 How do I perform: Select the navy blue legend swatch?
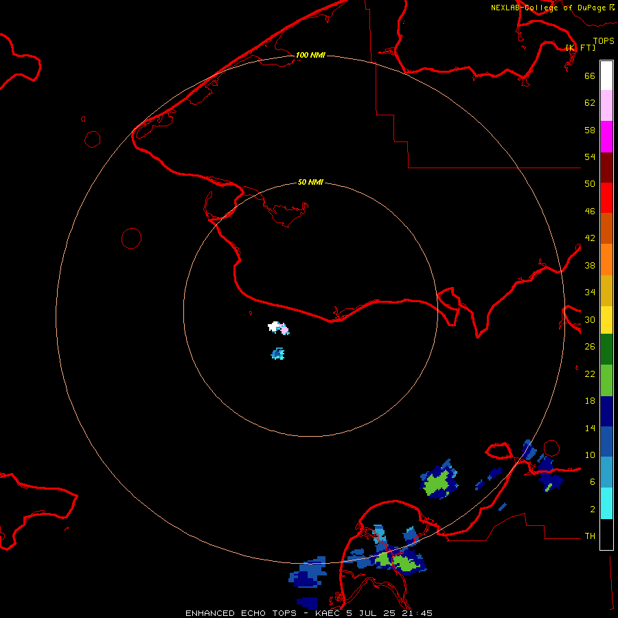(606, 411)
